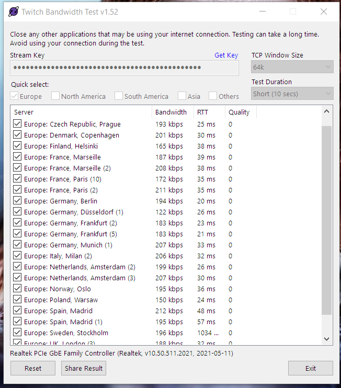This screenshot has width=341, height=388.
Task: Uncheck the Germany, Frankfurt (5) server
Action: 17,234
